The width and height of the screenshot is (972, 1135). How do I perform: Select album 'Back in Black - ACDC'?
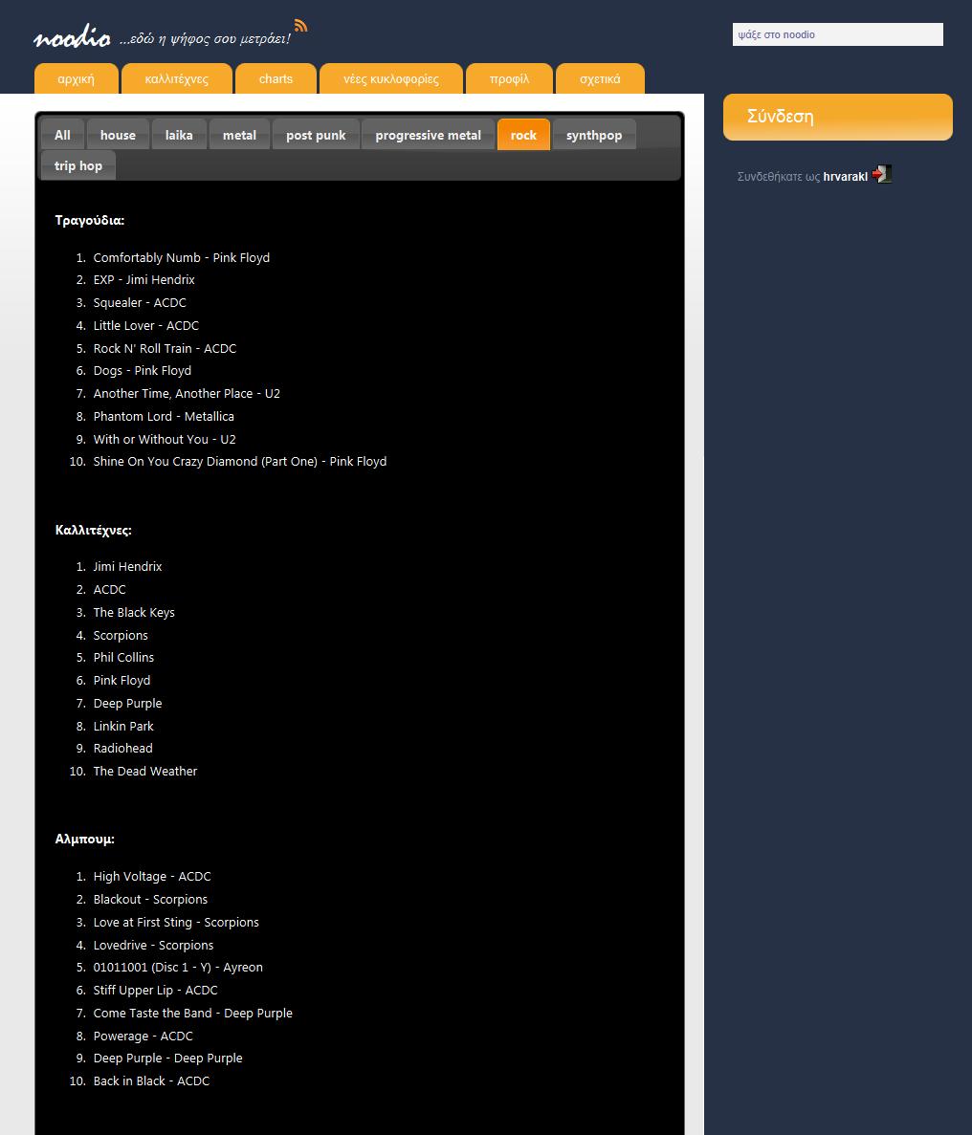(x=151, y=1081)
